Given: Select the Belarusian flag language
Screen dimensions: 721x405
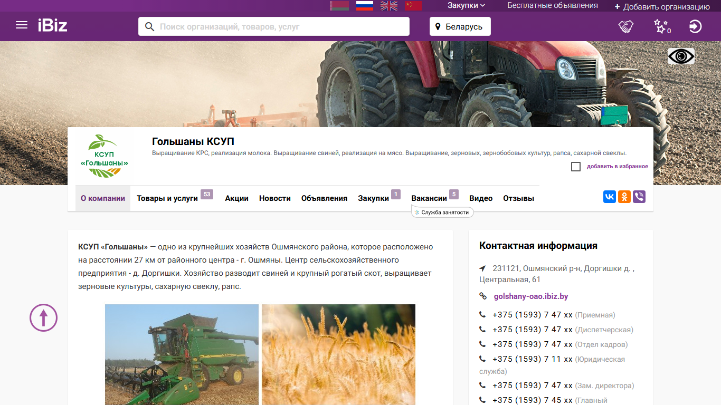Looking at the screenshot, I should [339, 6].
